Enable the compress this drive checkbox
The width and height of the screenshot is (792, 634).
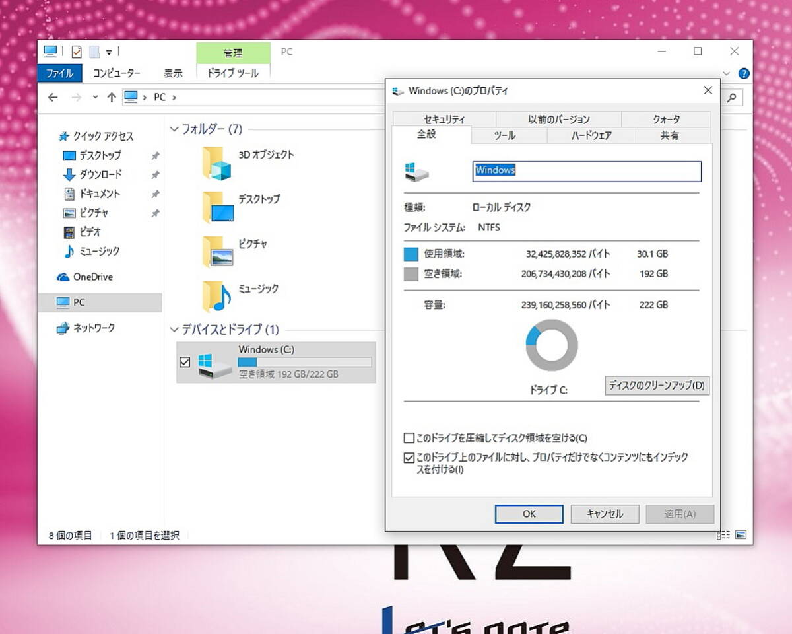point(409,438)
